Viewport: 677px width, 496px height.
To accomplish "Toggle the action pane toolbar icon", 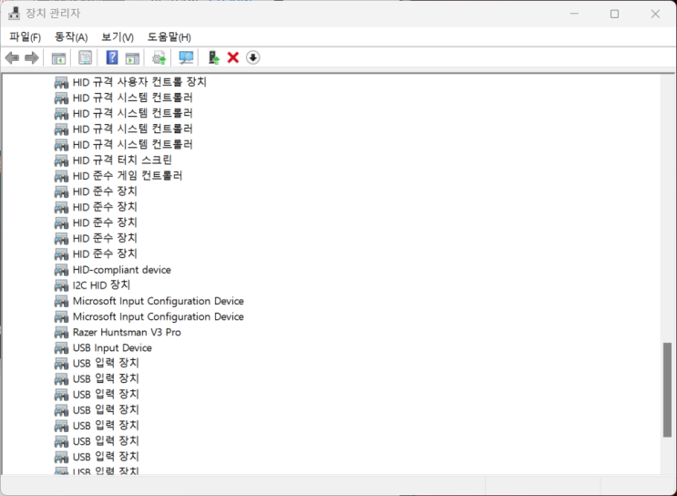I will coord(132,57).
